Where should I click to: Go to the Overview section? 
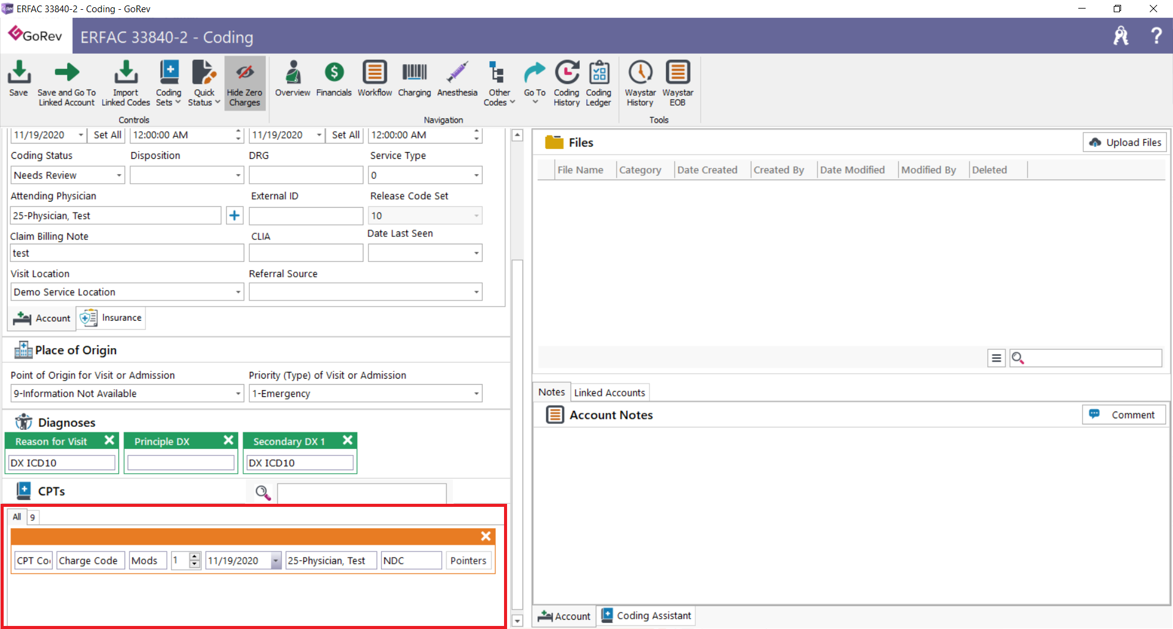pos(293,79)
